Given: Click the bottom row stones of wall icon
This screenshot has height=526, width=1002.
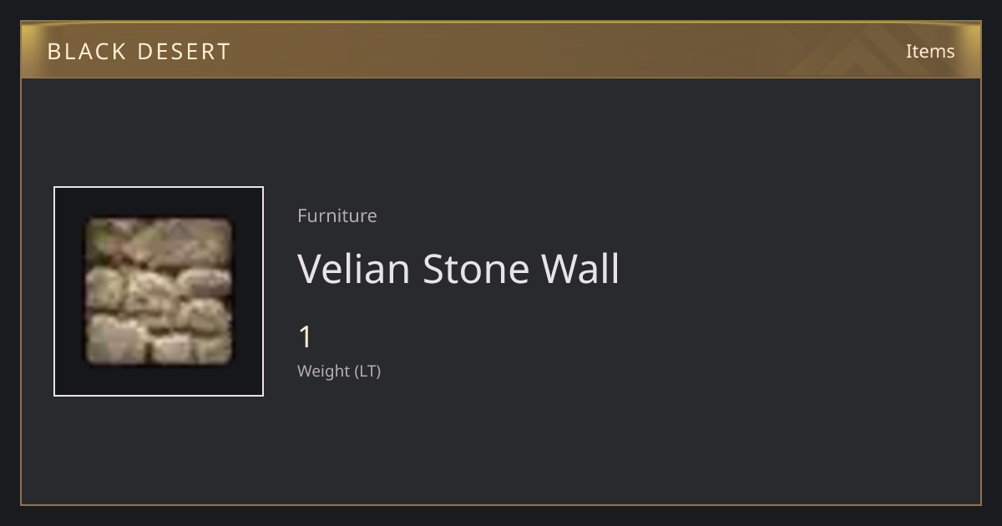Looking at the screenshot, I should pos(159,341).
